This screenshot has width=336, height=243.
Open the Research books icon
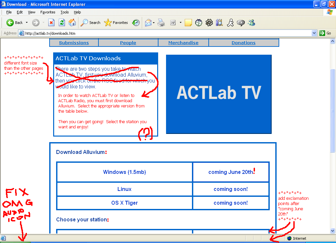coord(220,23)
